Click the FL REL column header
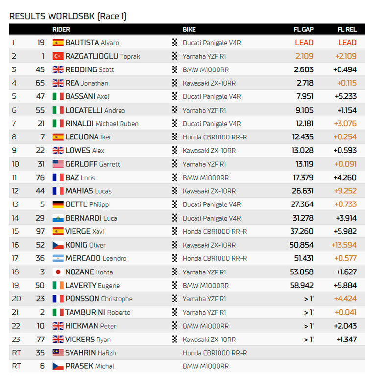 click(347, 29)
